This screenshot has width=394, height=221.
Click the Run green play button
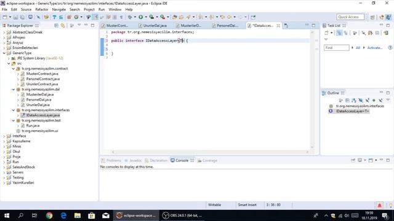pyautogui.click(x=141, y=17)
